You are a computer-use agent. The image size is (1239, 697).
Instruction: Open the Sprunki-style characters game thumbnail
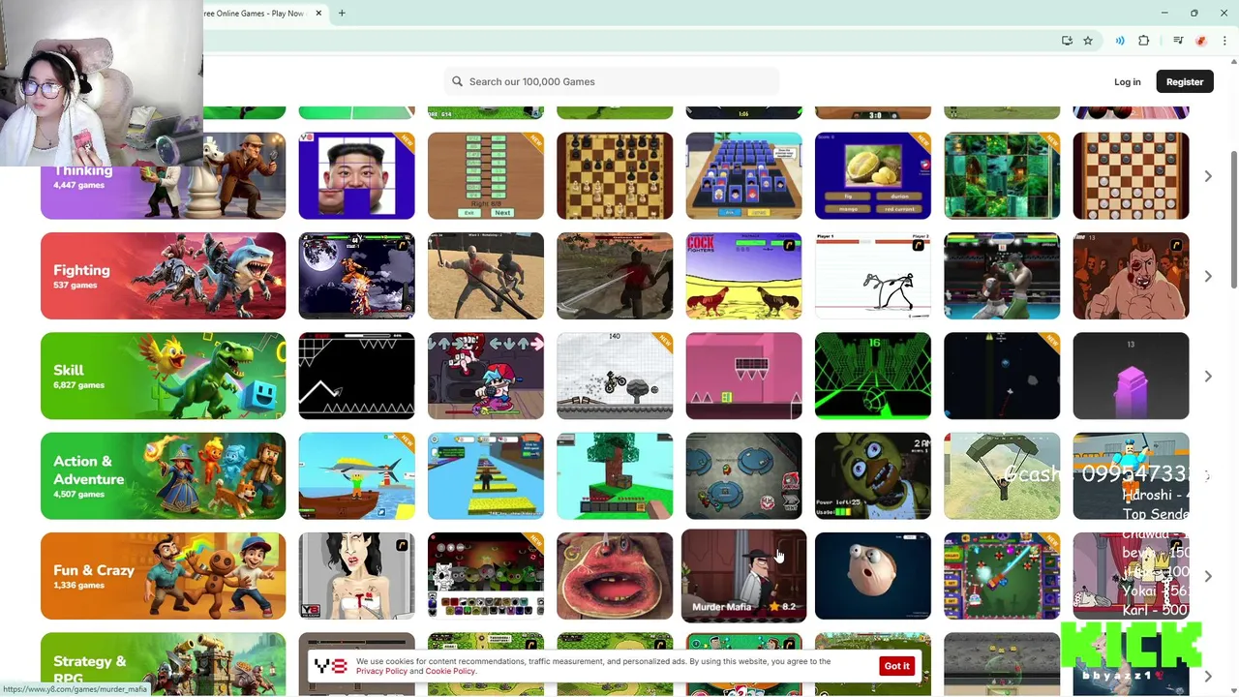click(x=485, y=576)
